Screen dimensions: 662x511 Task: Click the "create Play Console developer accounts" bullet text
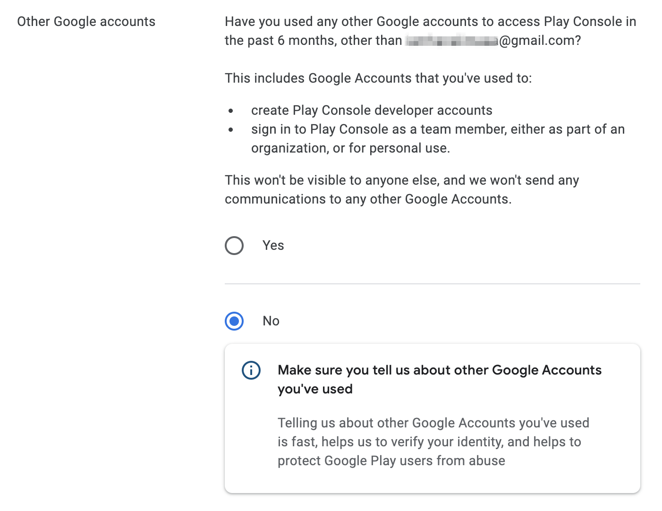pyautogui.click(x=372, y=111)
